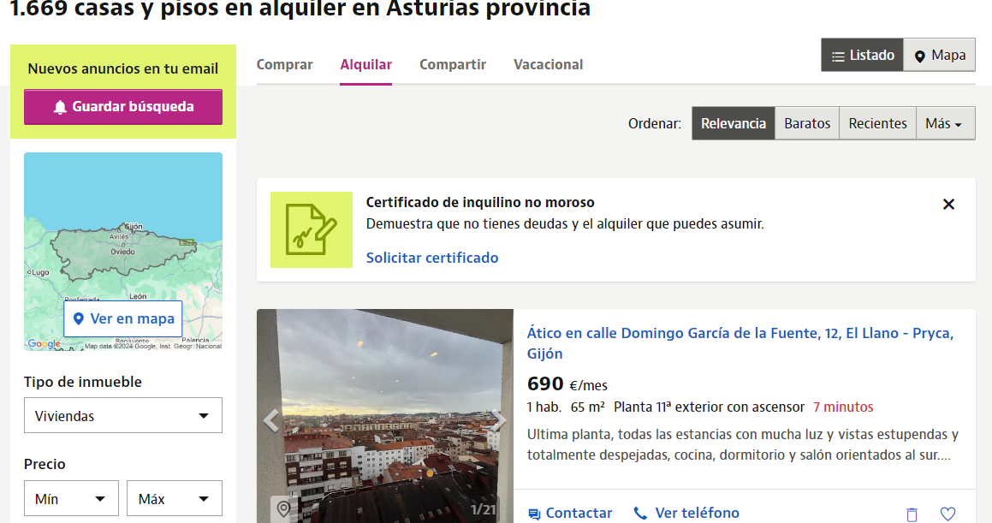Open the Viviendas property type dropdown
992x523 pixels.
123,416
